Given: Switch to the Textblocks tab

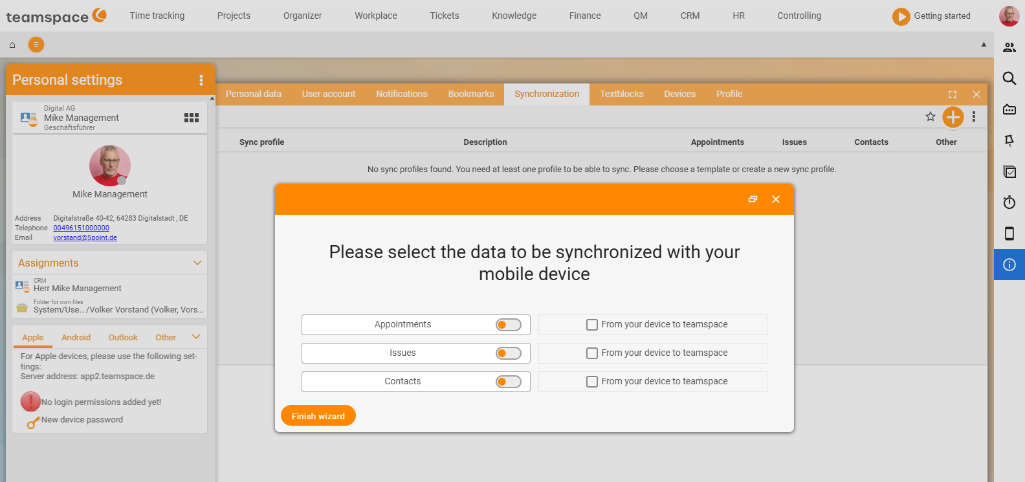Looking at the screenshot, I should coord(622,94).
